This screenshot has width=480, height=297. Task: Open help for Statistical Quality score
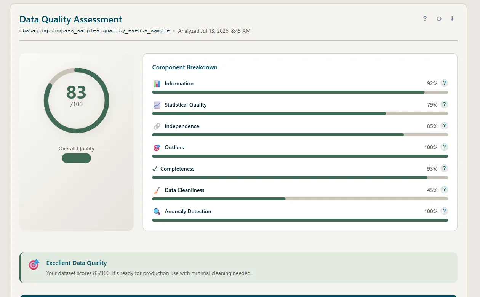point(444,105)
